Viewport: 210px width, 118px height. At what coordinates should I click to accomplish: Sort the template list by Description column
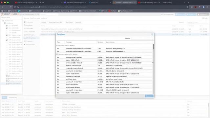[x=129, y=42]
